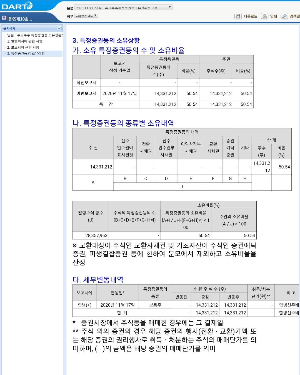
Task: Click the '보통주' cell
Action: pos(155,305)
